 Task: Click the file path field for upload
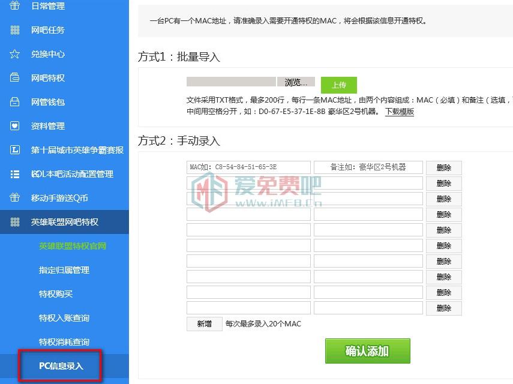click(232, 82)
